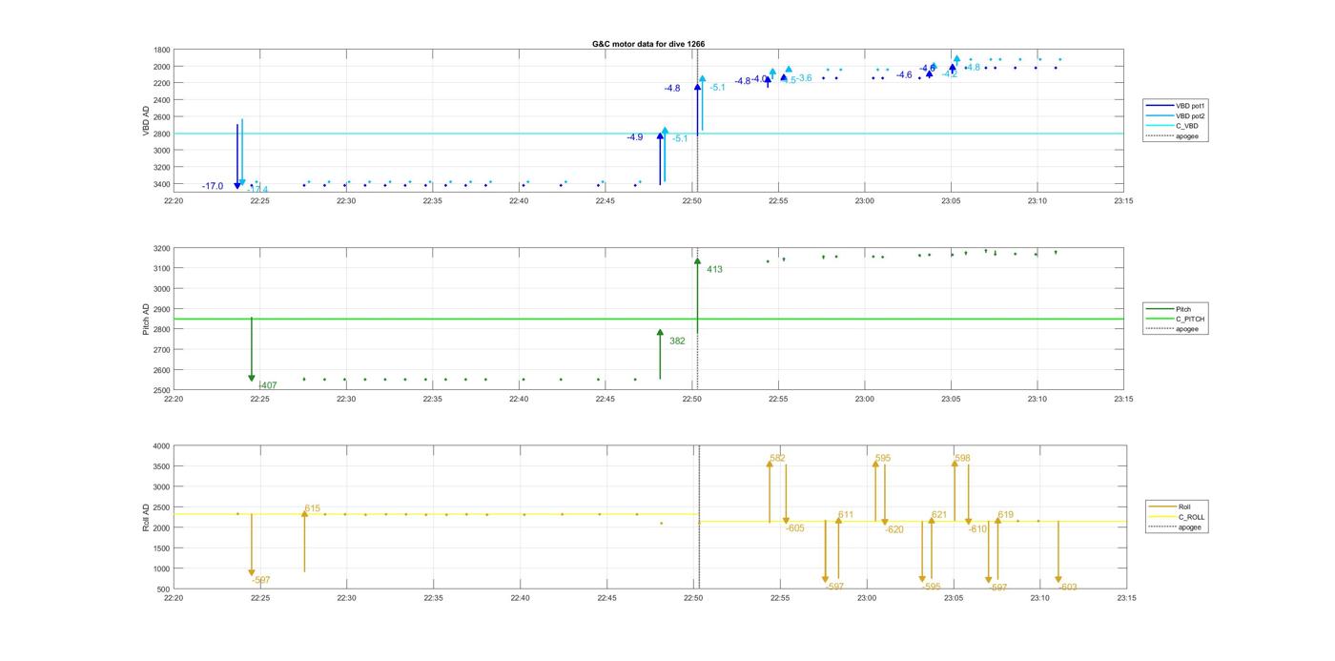The height and width of the screenshot is (661, 1335).
Task: Click the Roll arrow labeled -603
Action: (1058, 551)
